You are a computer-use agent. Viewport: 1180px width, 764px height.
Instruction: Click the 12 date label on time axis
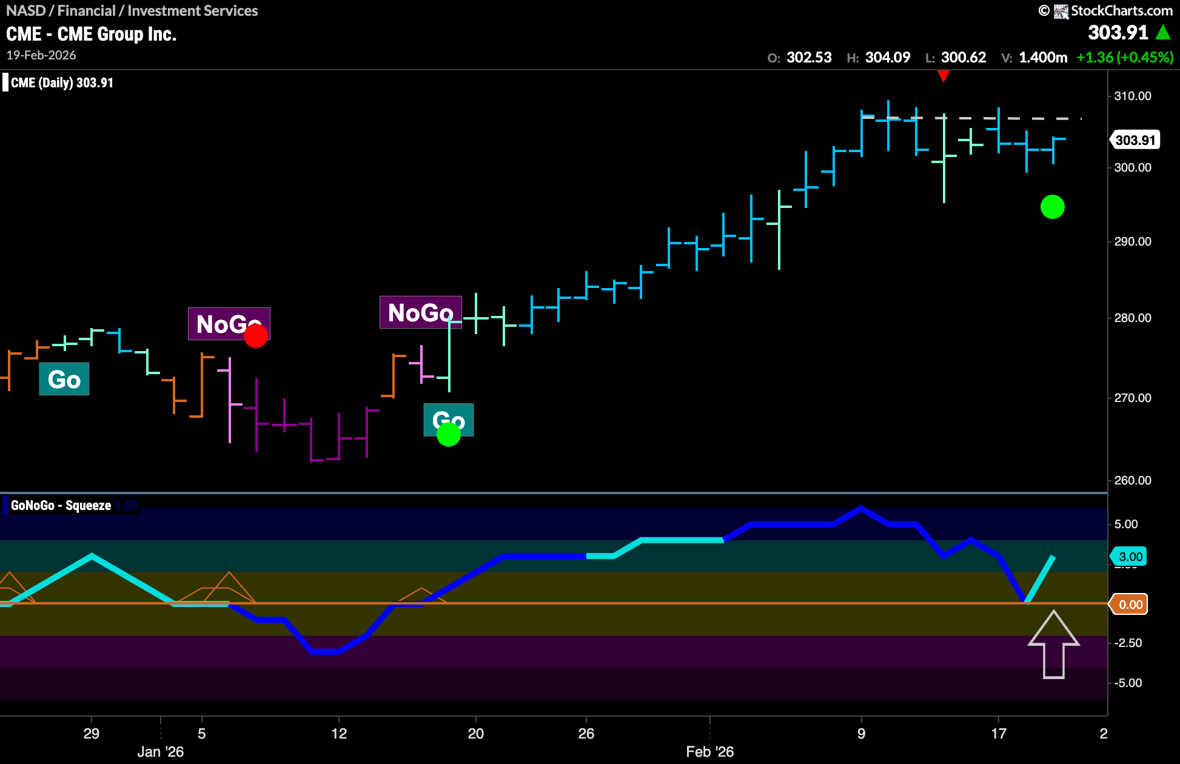[339, 734]
